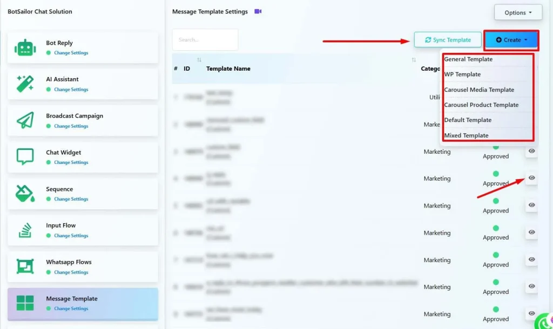Click the Chat Widget card title
The height and width of the screenshot is (329, 553).
click(x=64, y=153)
